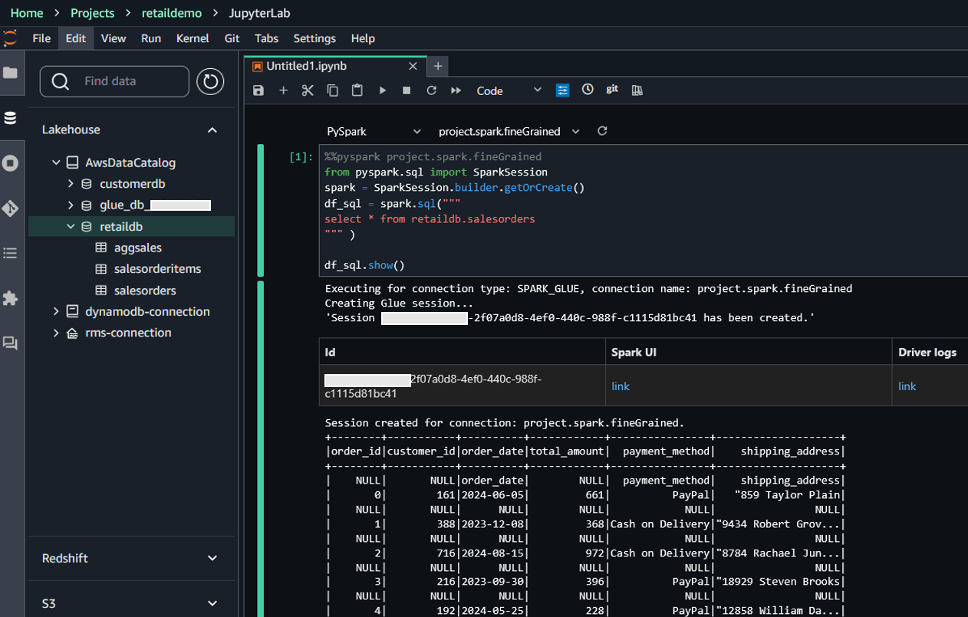Expand the Redshift section

tap(212, 558)
